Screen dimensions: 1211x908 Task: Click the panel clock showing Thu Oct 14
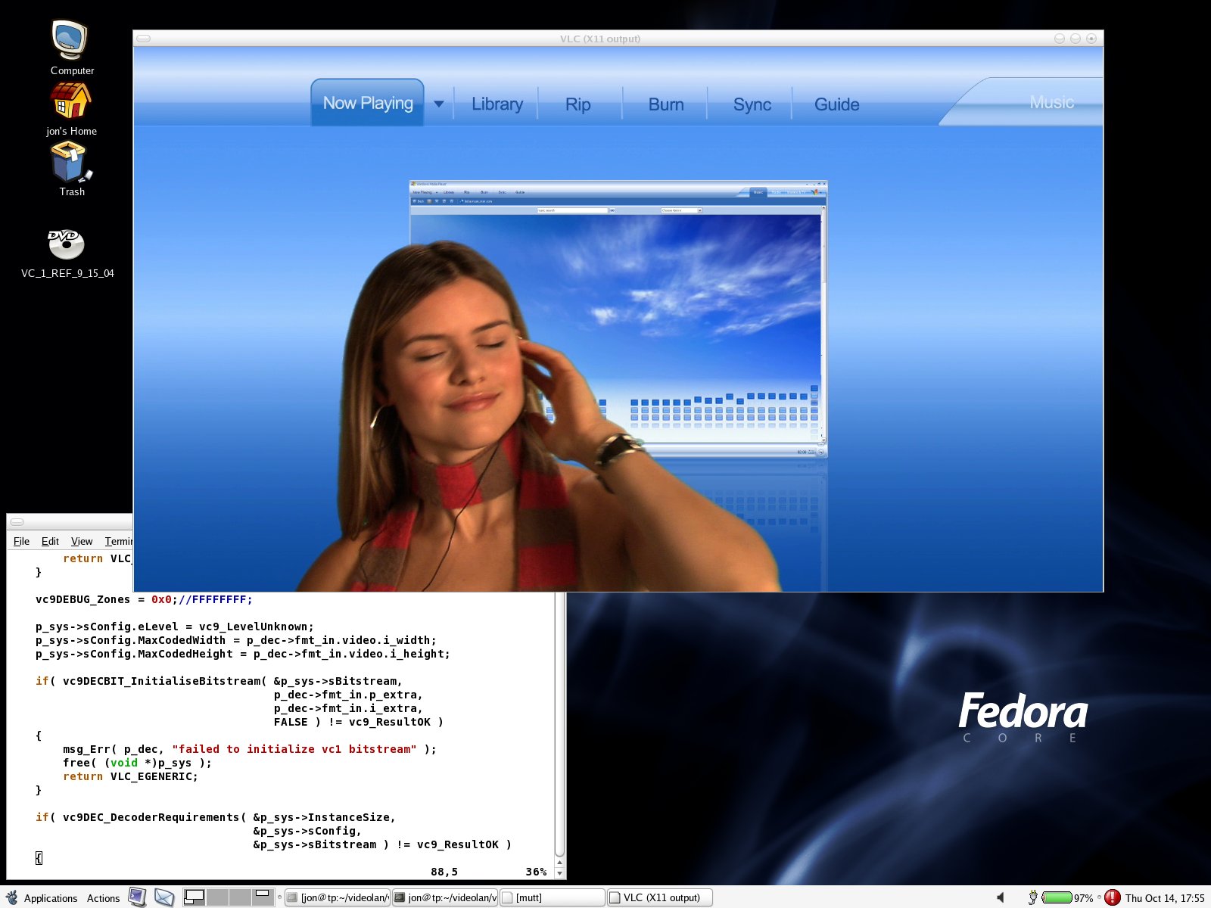coord(1164,898)
